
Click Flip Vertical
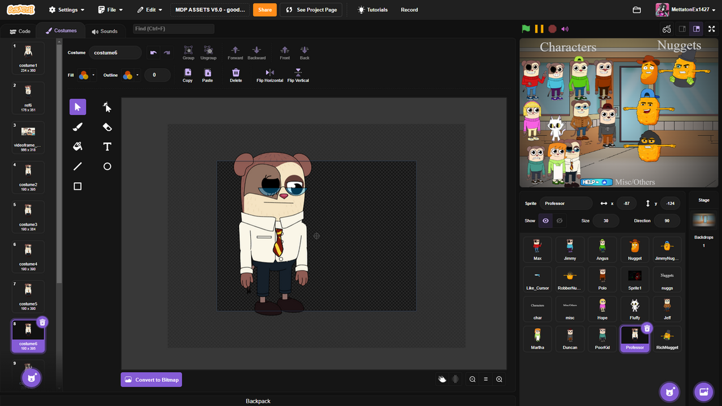pos(298,75)
